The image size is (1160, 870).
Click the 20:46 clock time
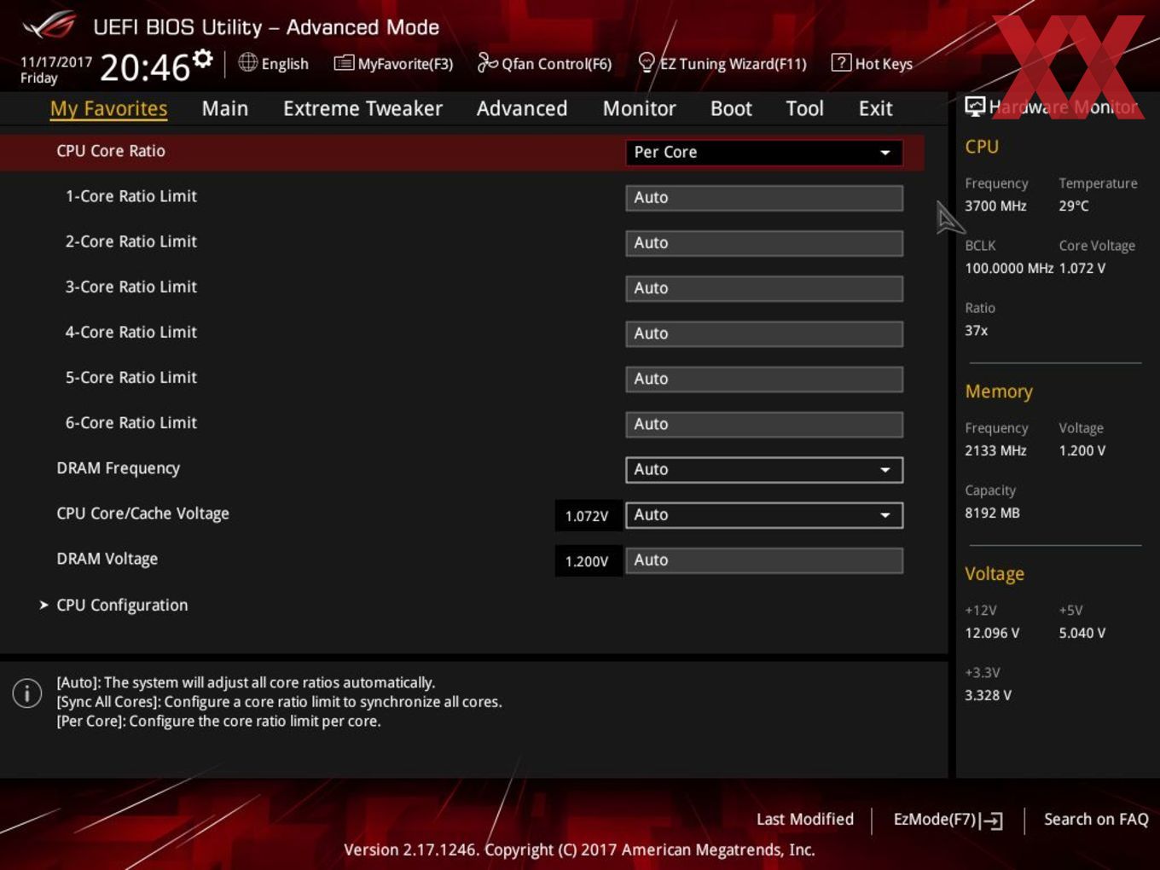pos(145,67)
